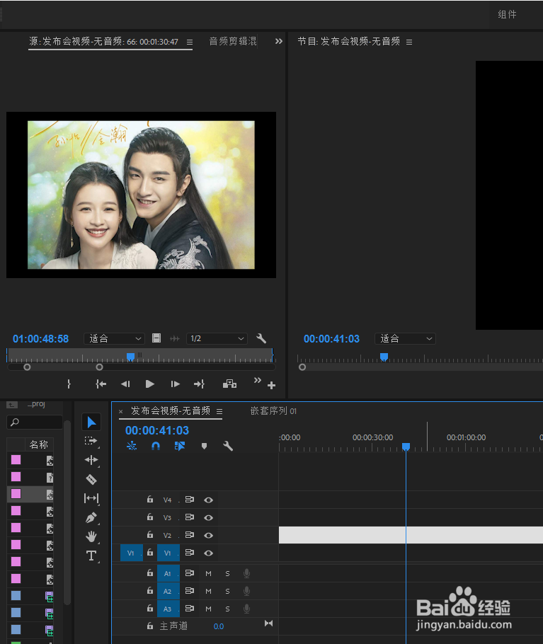Open the source panel menu
This screenshot has width=543, height=644.
coord(189,42)
